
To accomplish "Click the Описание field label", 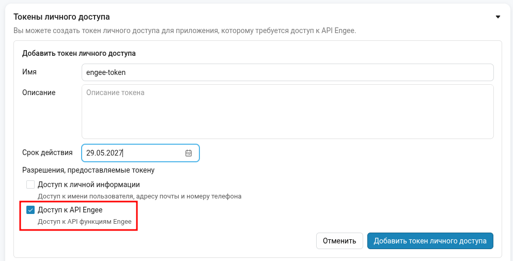I will (x=39, y=93).
